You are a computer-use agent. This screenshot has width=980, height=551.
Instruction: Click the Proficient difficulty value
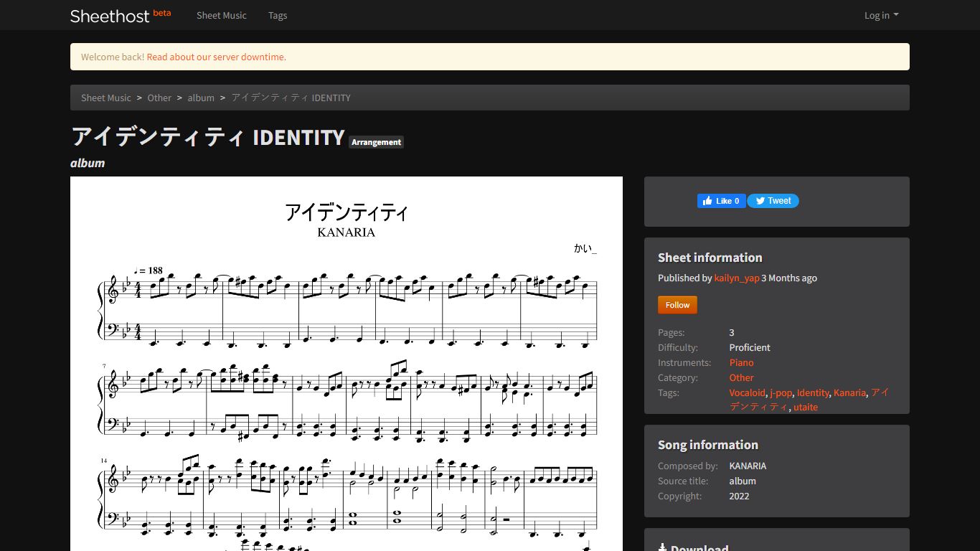(750, 347)
